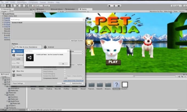Select the Rotate tool in the toolbar
This screenshot has width=187, height=112.
(x=13, y=6)
